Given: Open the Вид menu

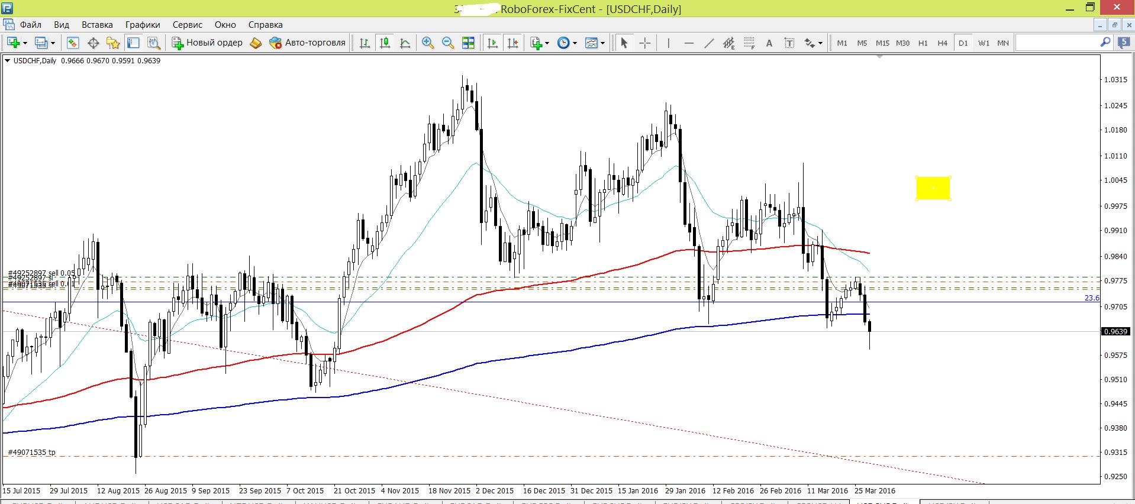Looking at the screenshot, I should [x=62, y=25].
